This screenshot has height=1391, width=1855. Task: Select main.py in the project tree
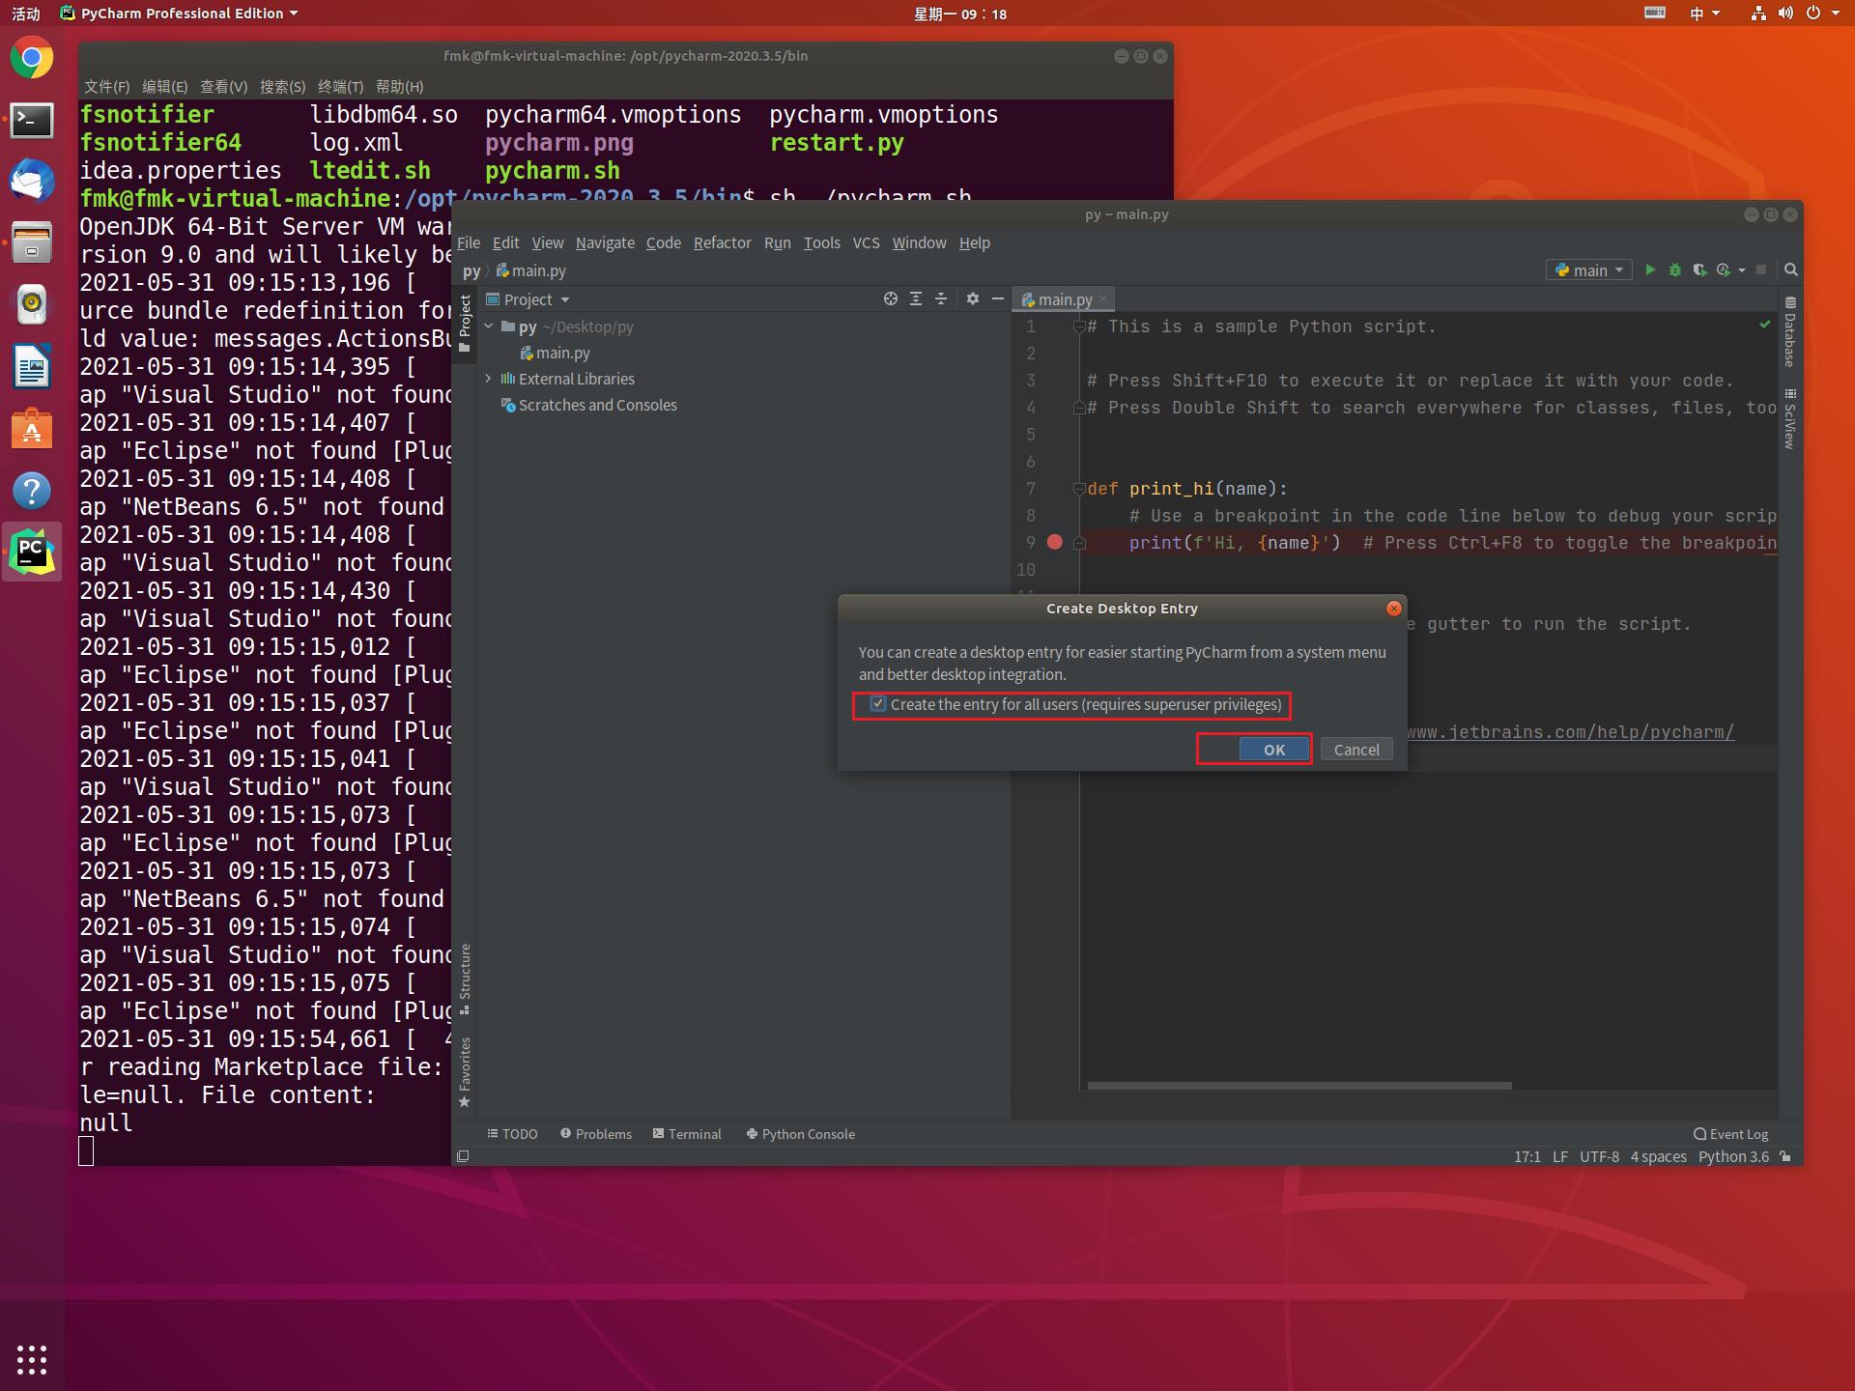[x=555, y=353]
